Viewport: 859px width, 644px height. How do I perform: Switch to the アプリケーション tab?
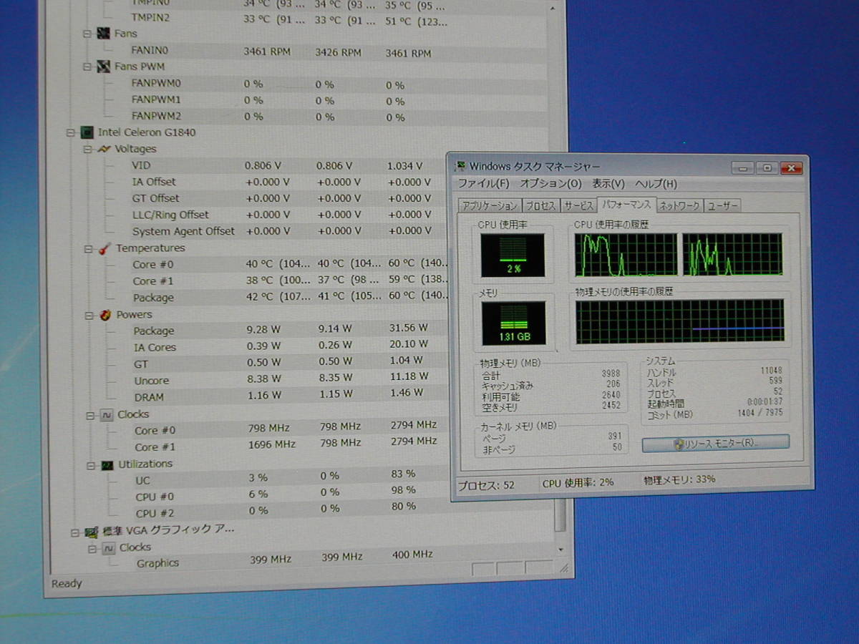[490, 206]
